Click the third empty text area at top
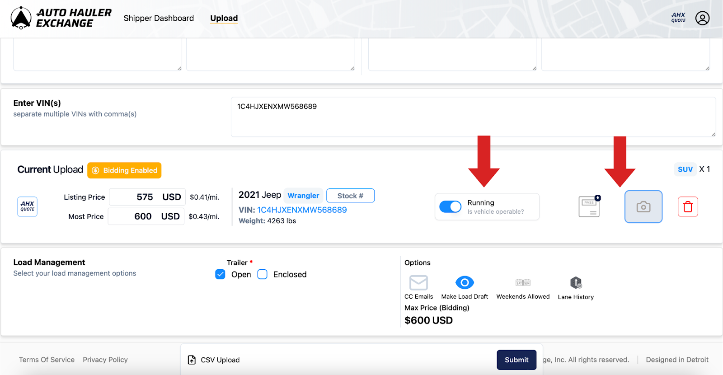Image resolution: width=723 pixels, height=375 pixels. click(x=452, y=54)
